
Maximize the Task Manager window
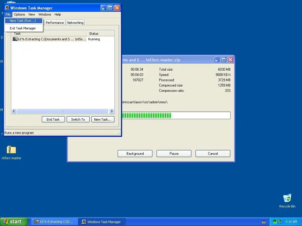[x=110, y=8]
